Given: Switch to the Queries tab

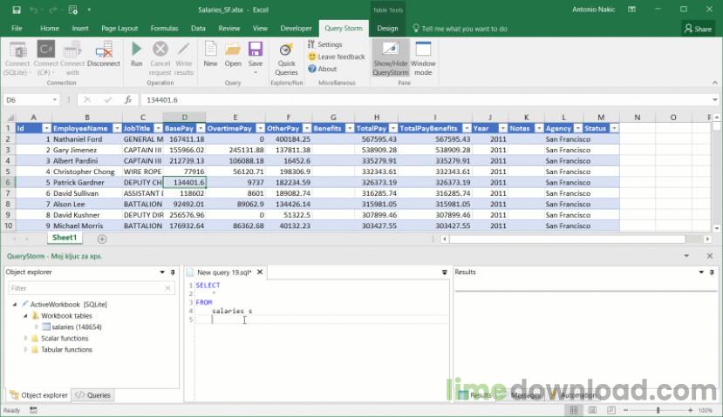Looking at the screenshot, I should click(x=93, y=395).
